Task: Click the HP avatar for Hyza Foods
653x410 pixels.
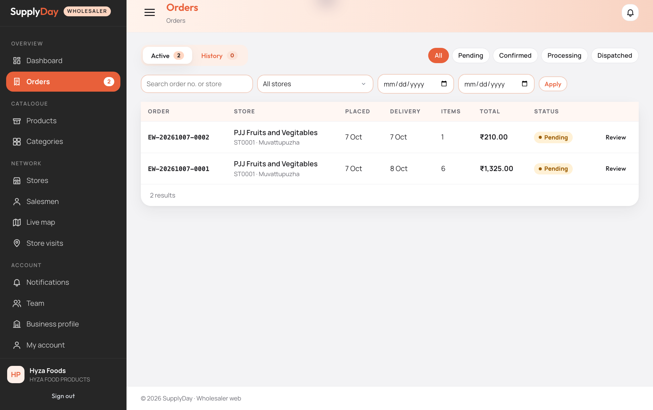Action: click(x=16, y=375)
